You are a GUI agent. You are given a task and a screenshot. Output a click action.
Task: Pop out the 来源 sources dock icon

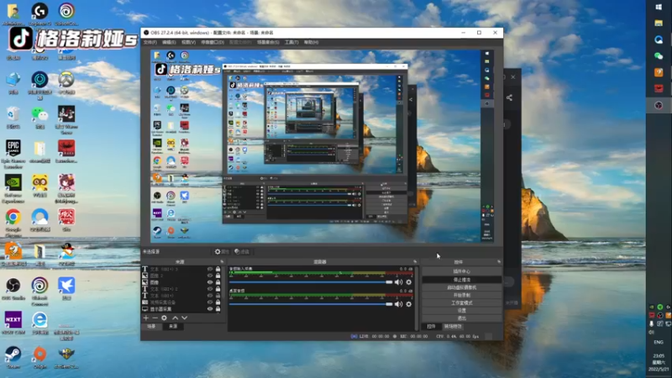[x=222, y=261]
